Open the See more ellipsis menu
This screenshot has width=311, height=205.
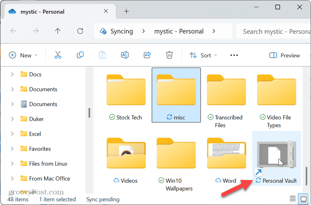(x=234, y=55)
